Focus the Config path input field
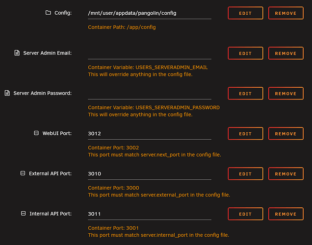 coord(149,13)
